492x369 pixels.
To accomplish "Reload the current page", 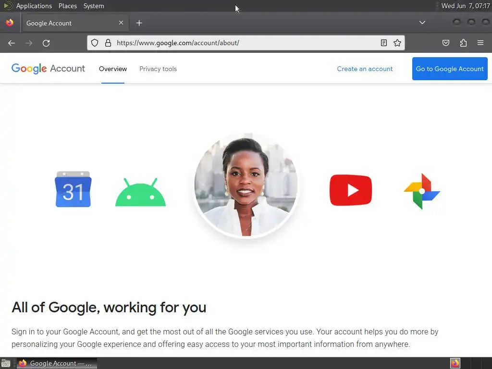I will pos(46,43).
